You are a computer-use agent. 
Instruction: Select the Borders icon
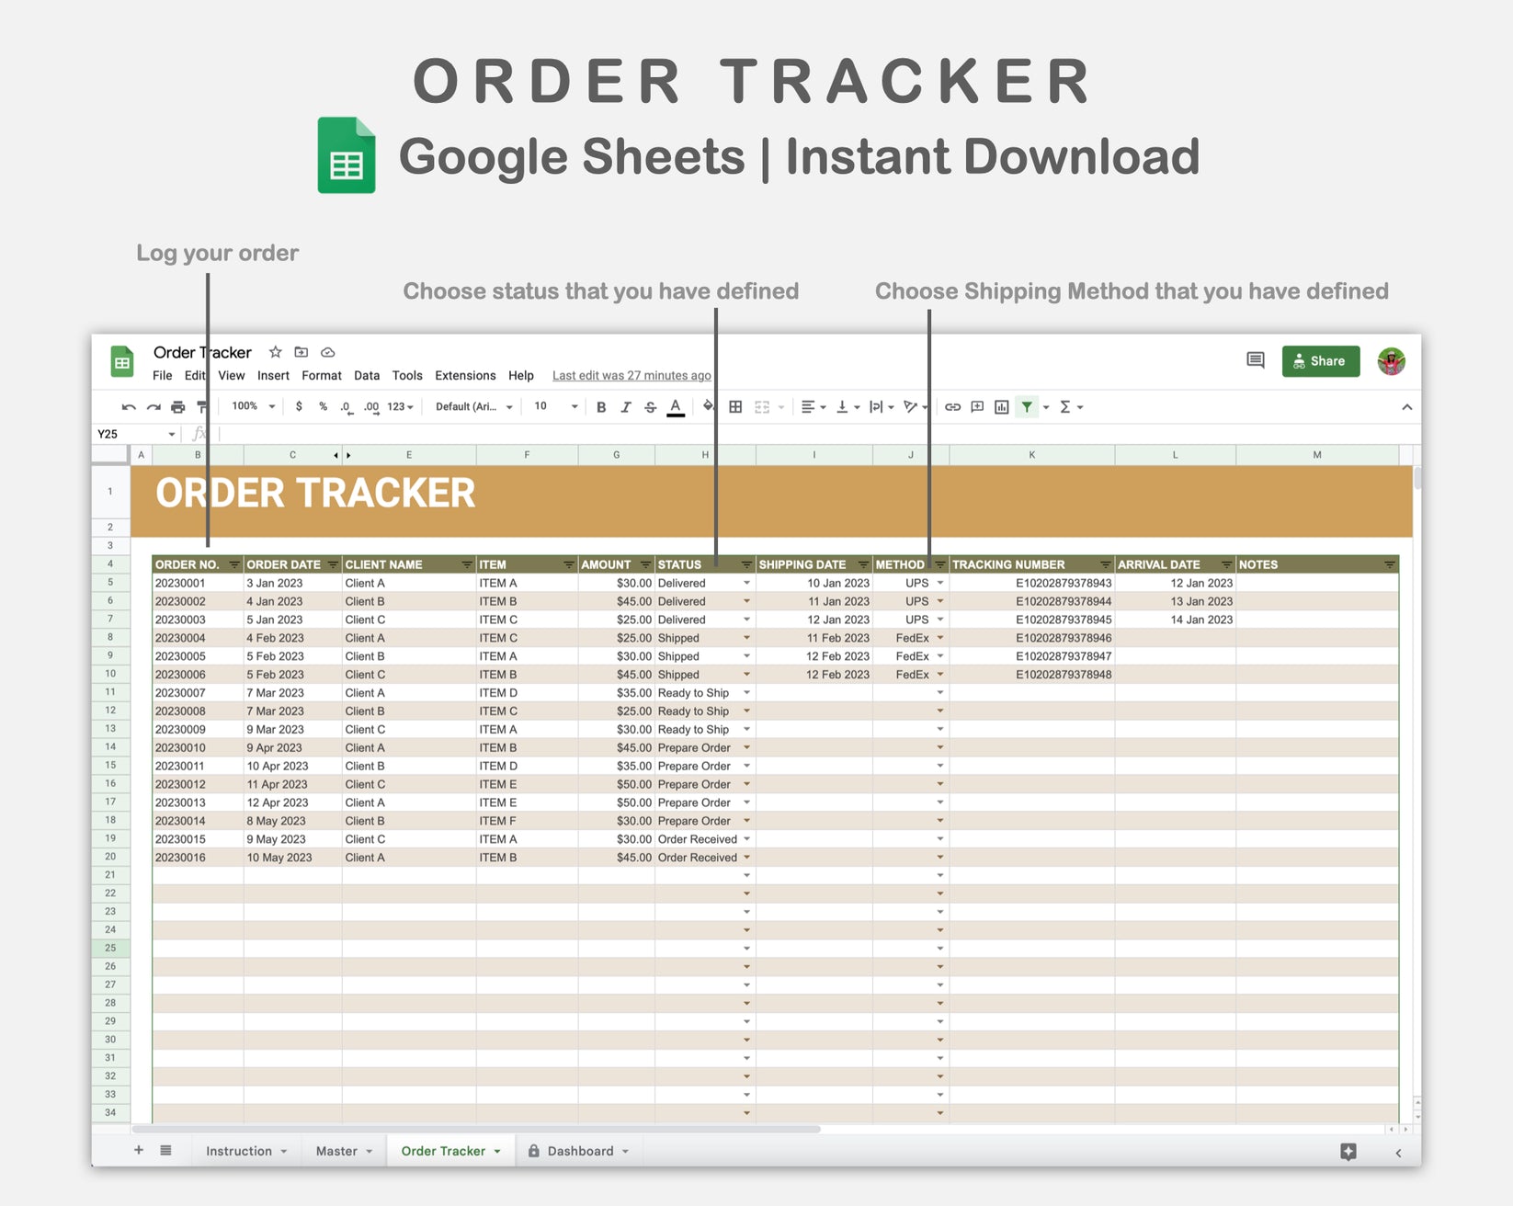pyautogui.click(x=735, y=406)
